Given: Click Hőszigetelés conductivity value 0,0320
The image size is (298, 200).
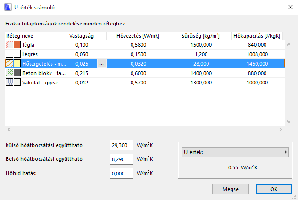Looking at the screenshot, I should click(x=138, y=64).
